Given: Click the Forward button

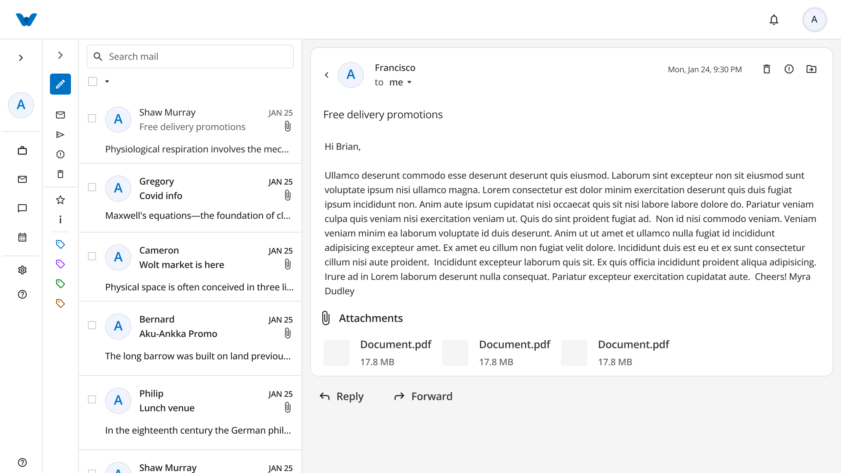Looking at the screenshot, I should point(423,396).
